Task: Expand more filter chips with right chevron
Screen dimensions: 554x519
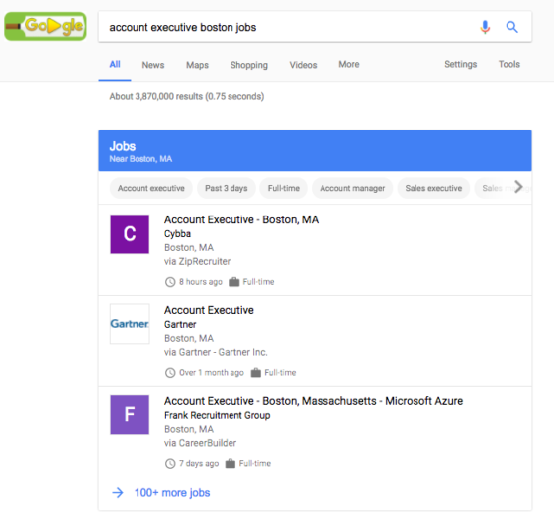Action: tap(518, 187)
